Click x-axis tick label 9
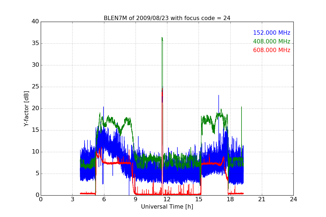This screenshot has height=217, width=326. click(136, 199)
